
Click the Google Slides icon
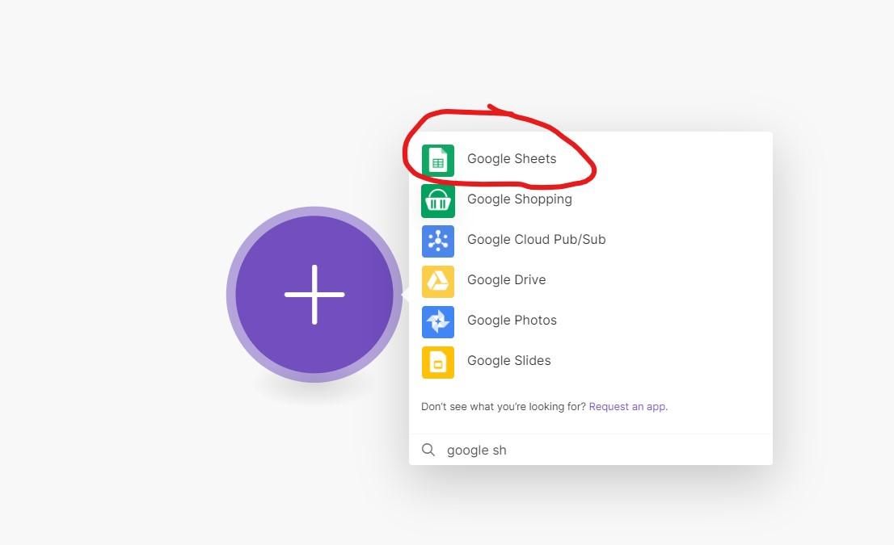point(438,363)
